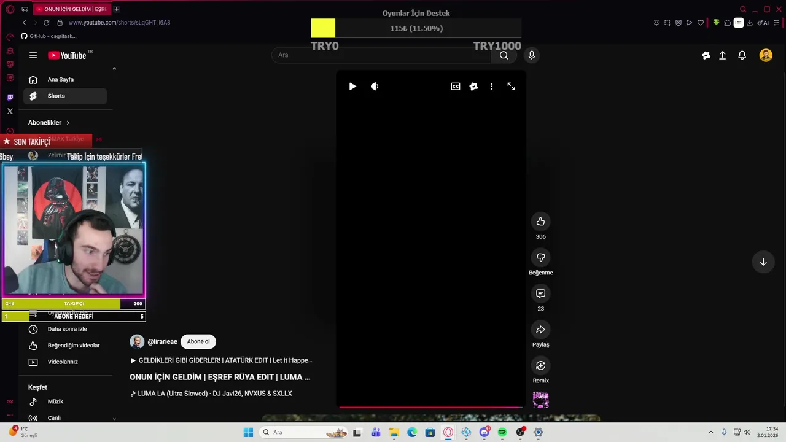Select the ONUN İÇİN GELDİM browser tab

click(71, 9)
